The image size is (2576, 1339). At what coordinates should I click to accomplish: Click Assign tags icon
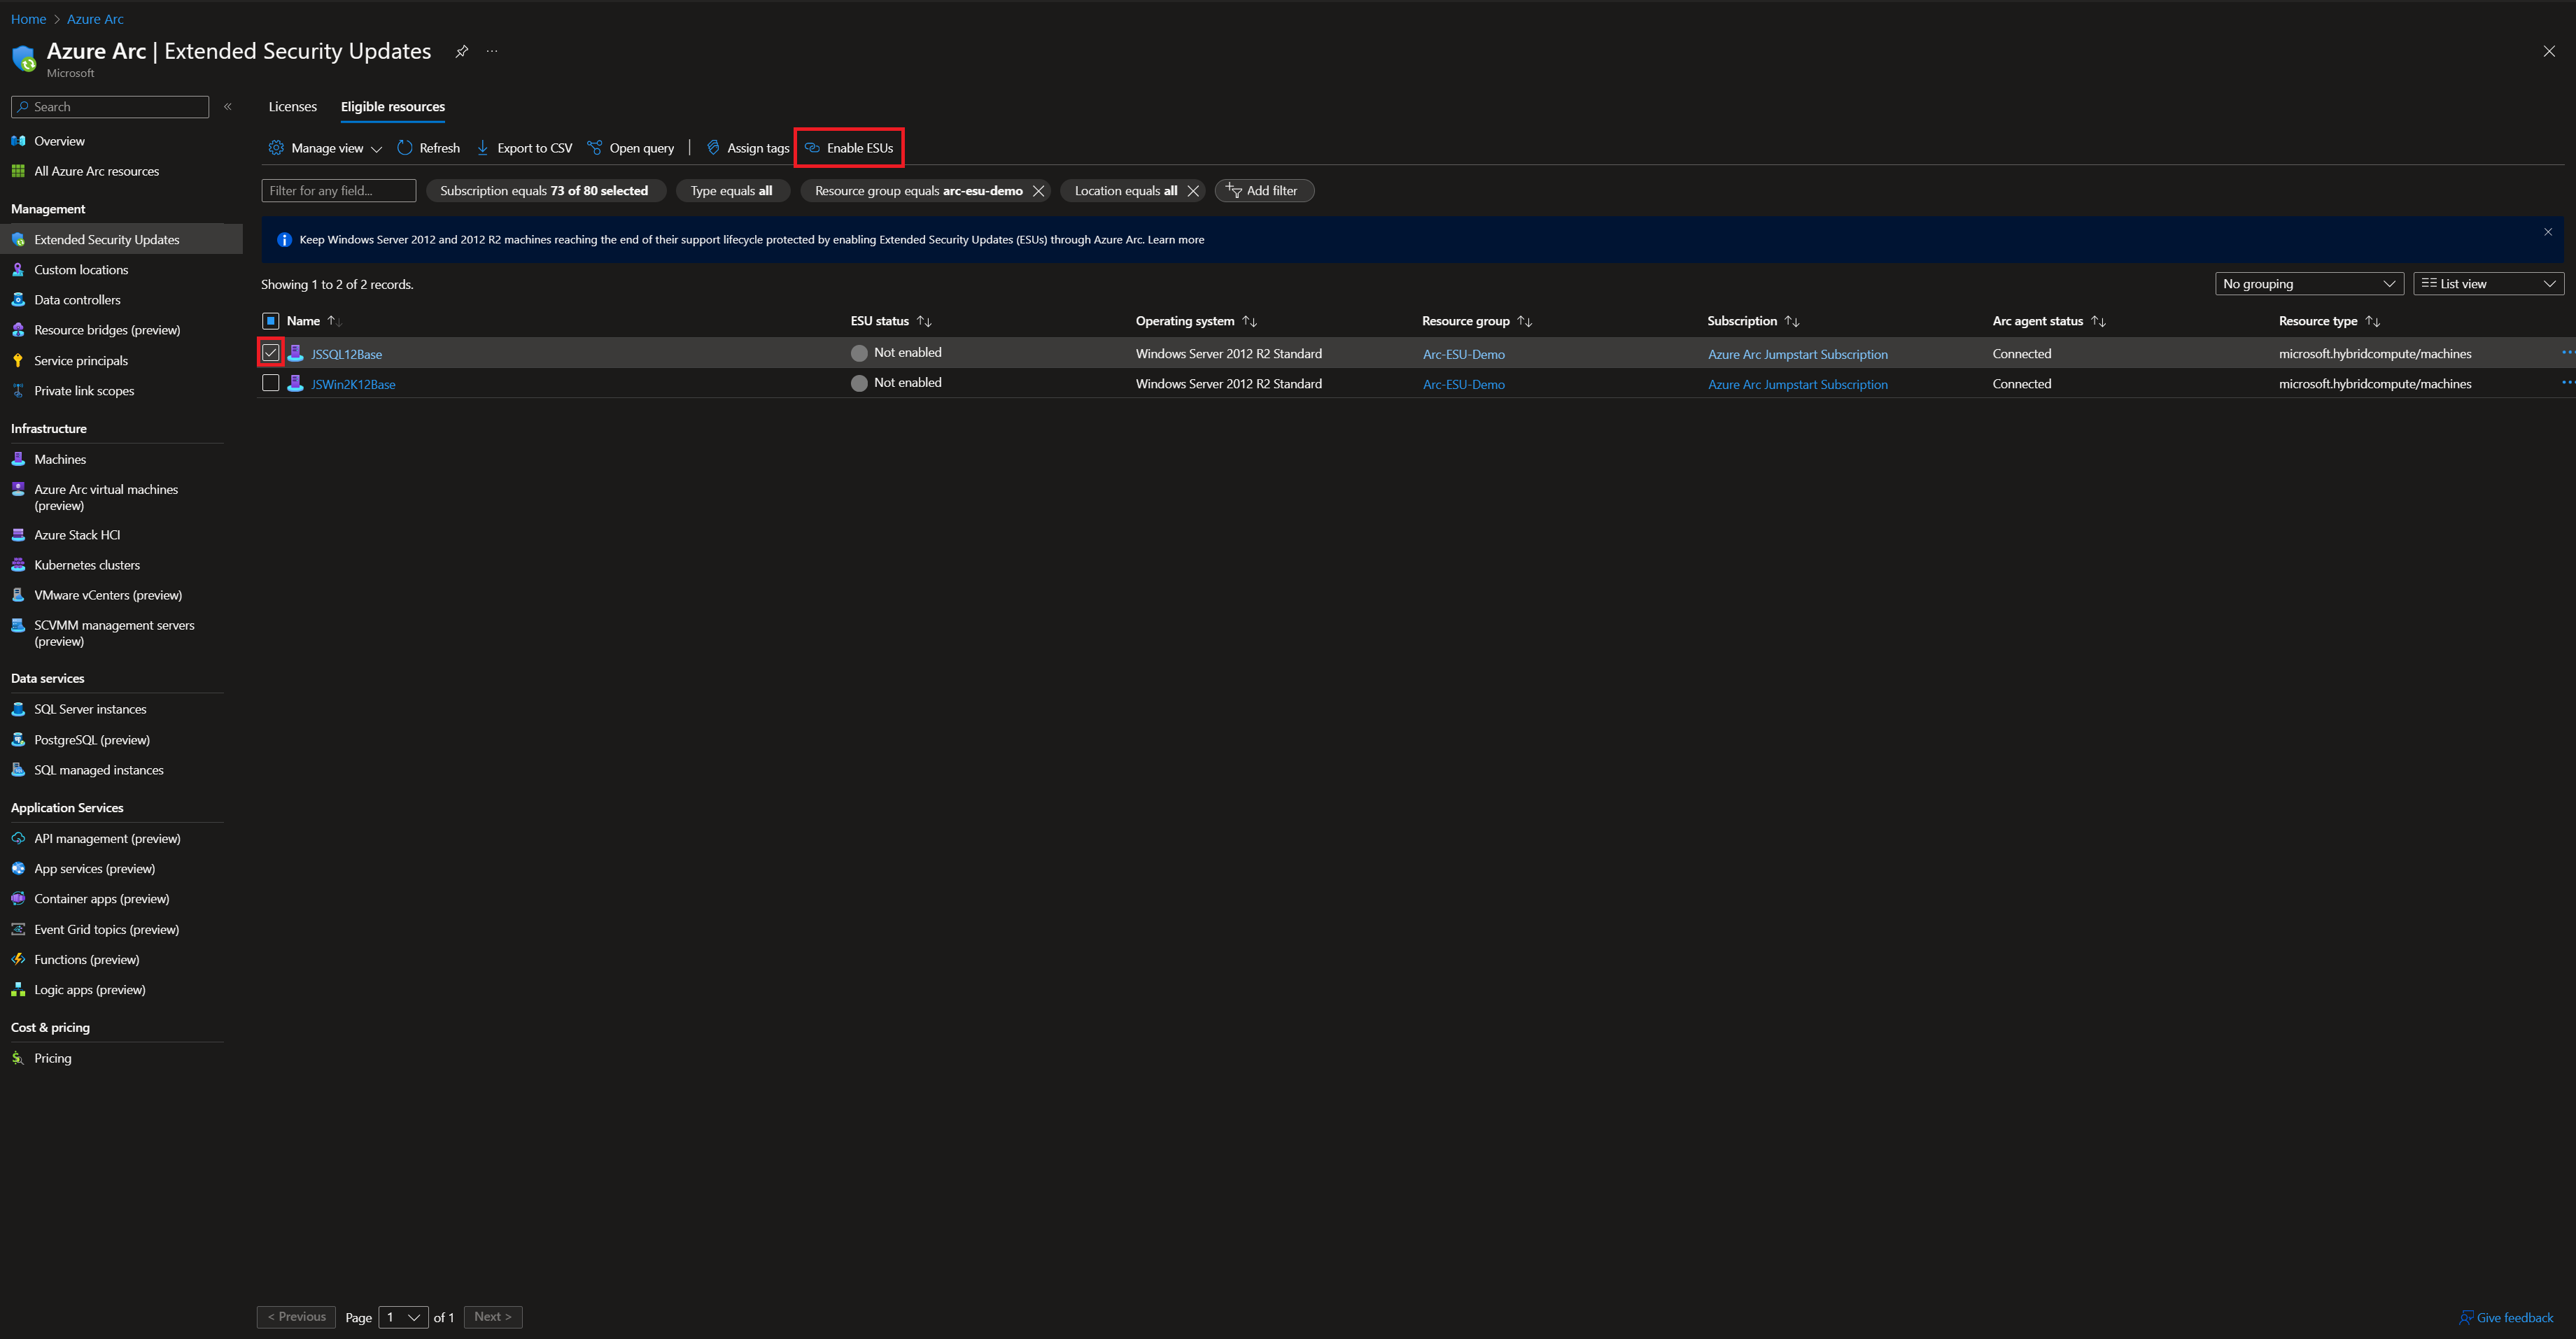tap(713, 148)
